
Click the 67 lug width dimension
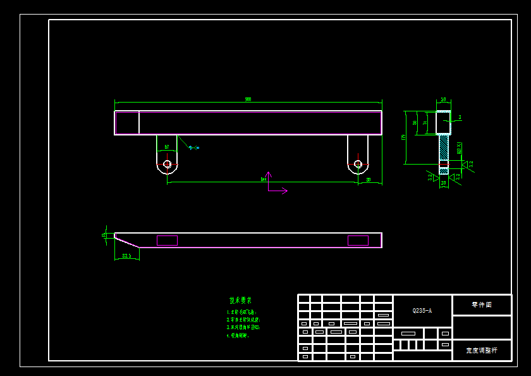point(167,147)
